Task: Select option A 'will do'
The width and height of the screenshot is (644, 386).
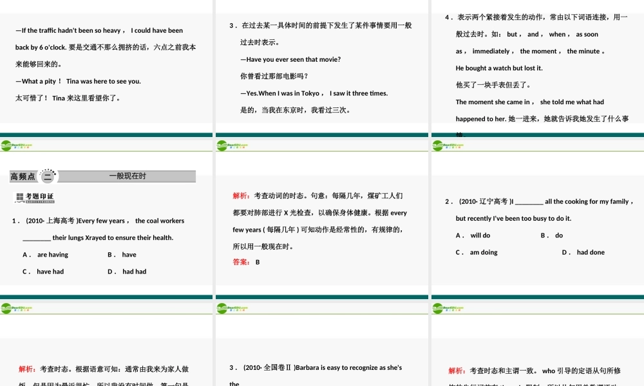Action: point(473,235)
